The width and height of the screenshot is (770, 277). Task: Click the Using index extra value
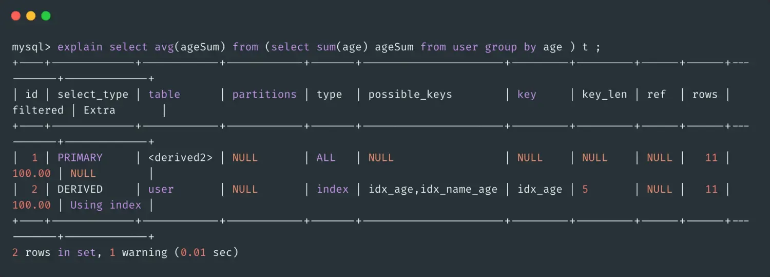point(106,205)
